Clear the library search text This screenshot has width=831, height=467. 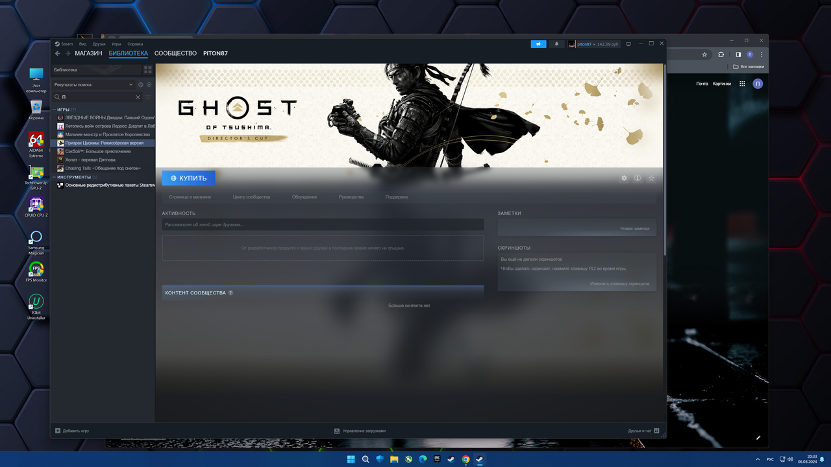pos(138,97)
